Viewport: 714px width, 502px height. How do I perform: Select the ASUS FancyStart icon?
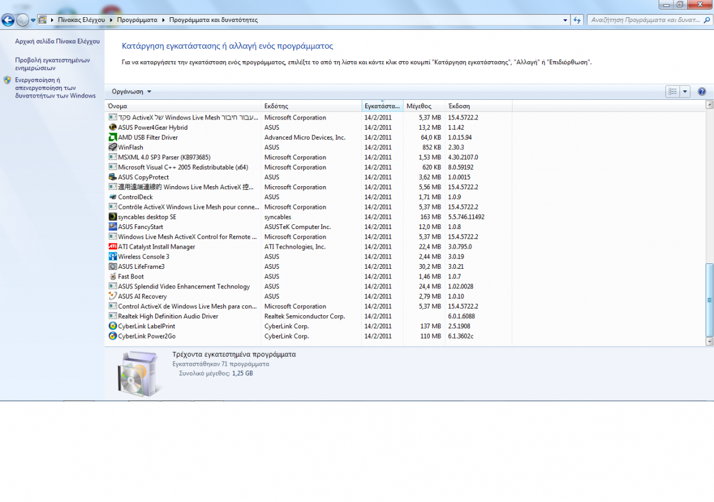113,227
